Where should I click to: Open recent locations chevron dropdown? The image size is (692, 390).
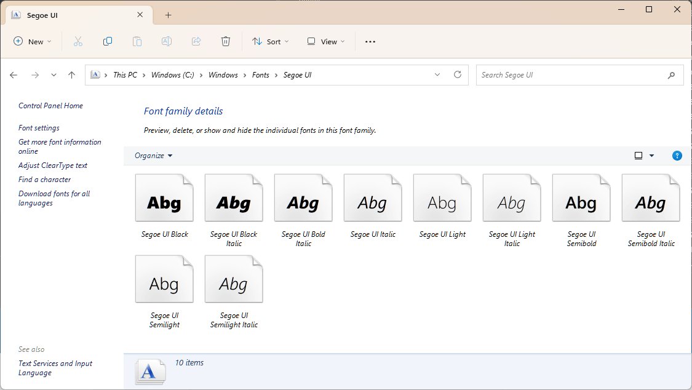click(x=54, y=75)
